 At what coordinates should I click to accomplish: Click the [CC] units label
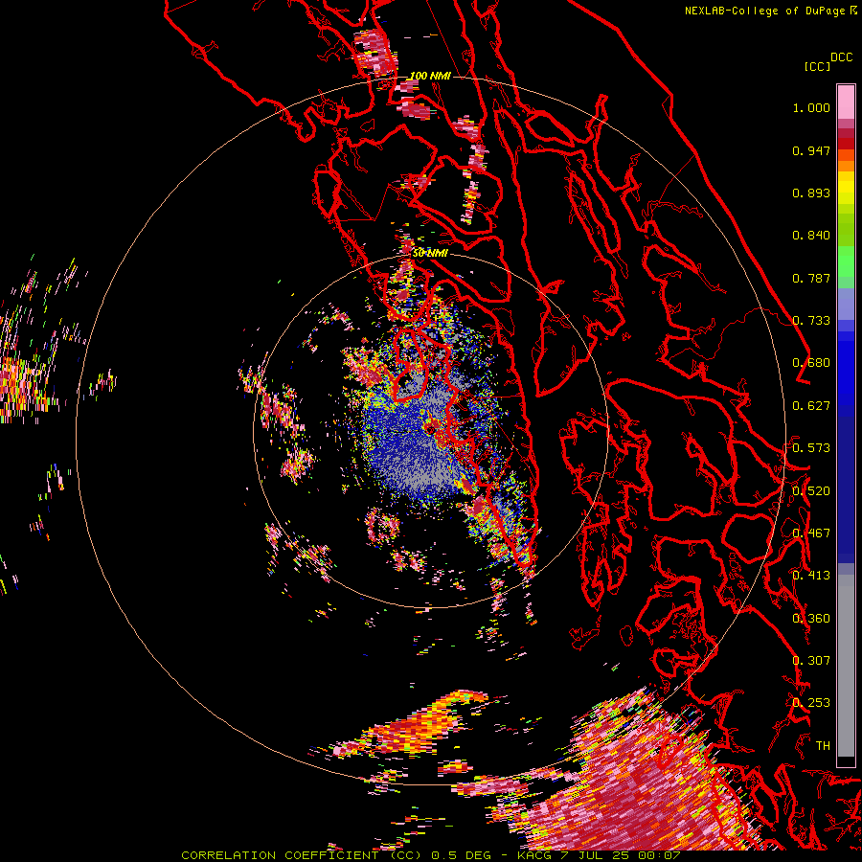click(x=817, y=66)
